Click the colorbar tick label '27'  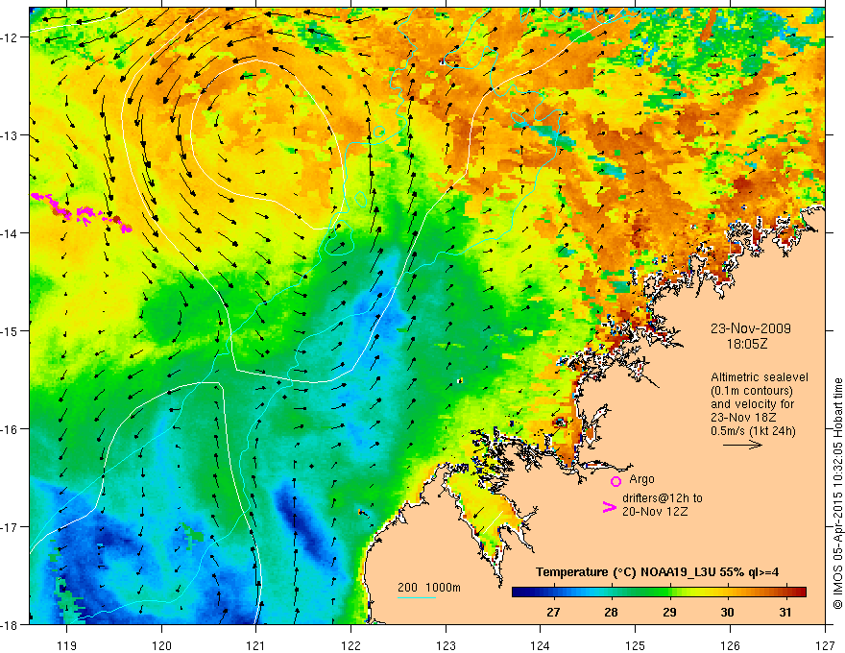pos(553,612)
